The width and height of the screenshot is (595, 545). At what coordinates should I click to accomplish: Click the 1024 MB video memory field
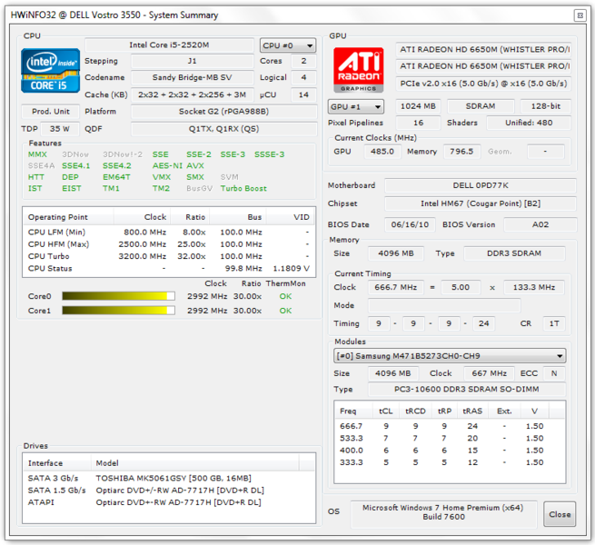[418, 106]
